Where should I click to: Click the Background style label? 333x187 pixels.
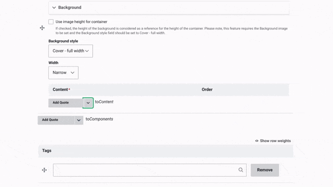(x=63, y=41)
